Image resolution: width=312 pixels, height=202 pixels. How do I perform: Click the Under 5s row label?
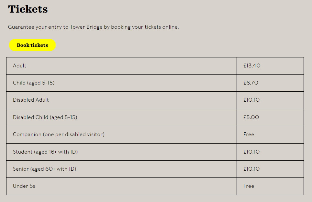[x=24, y=186]
